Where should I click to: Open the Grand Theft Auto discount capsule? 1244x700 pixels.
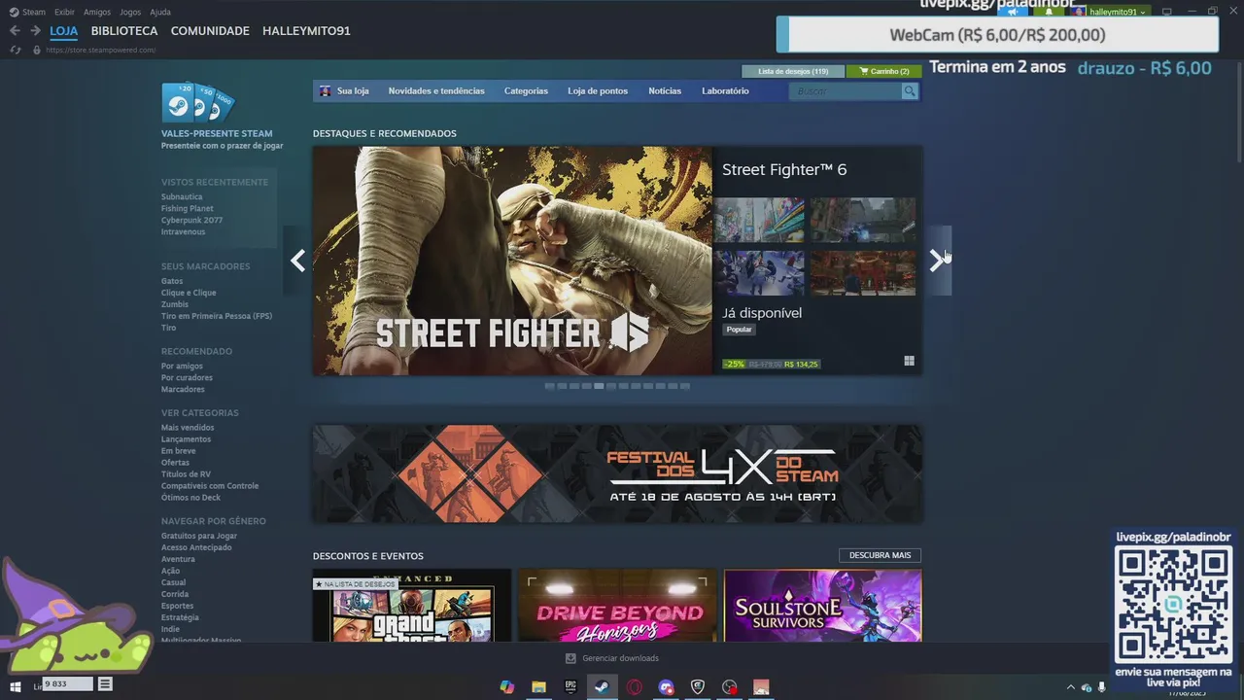(412, 605)
